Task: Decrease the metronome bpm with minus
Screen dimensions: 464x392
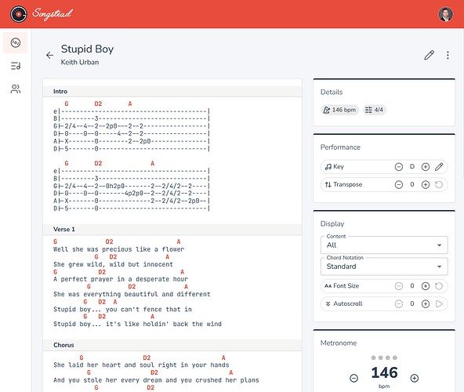Action: 353,378
